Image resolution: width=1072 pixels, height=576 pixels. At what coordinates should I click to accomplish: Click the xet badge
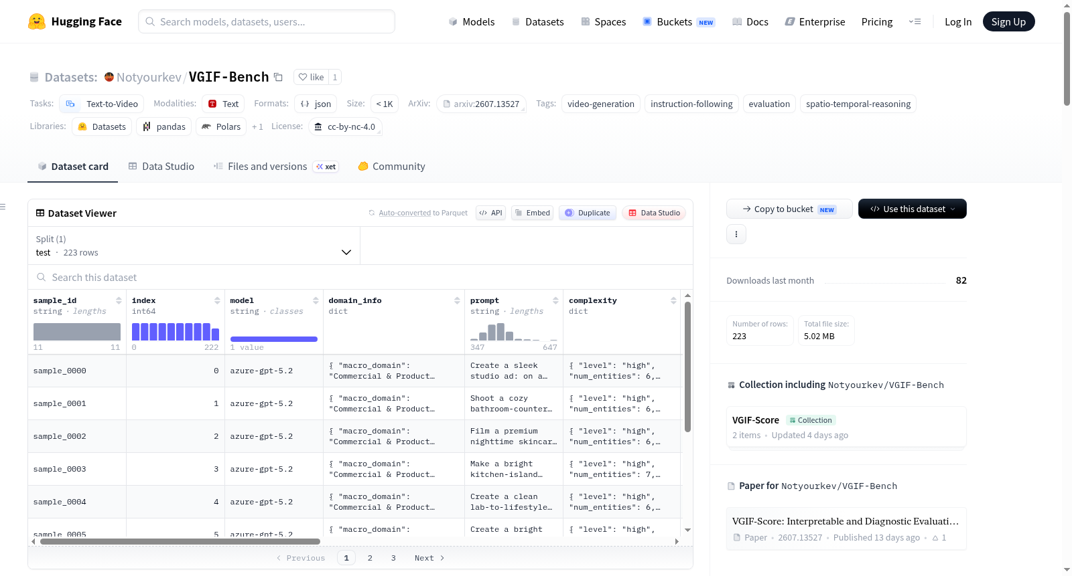click(x=326, y=167)
